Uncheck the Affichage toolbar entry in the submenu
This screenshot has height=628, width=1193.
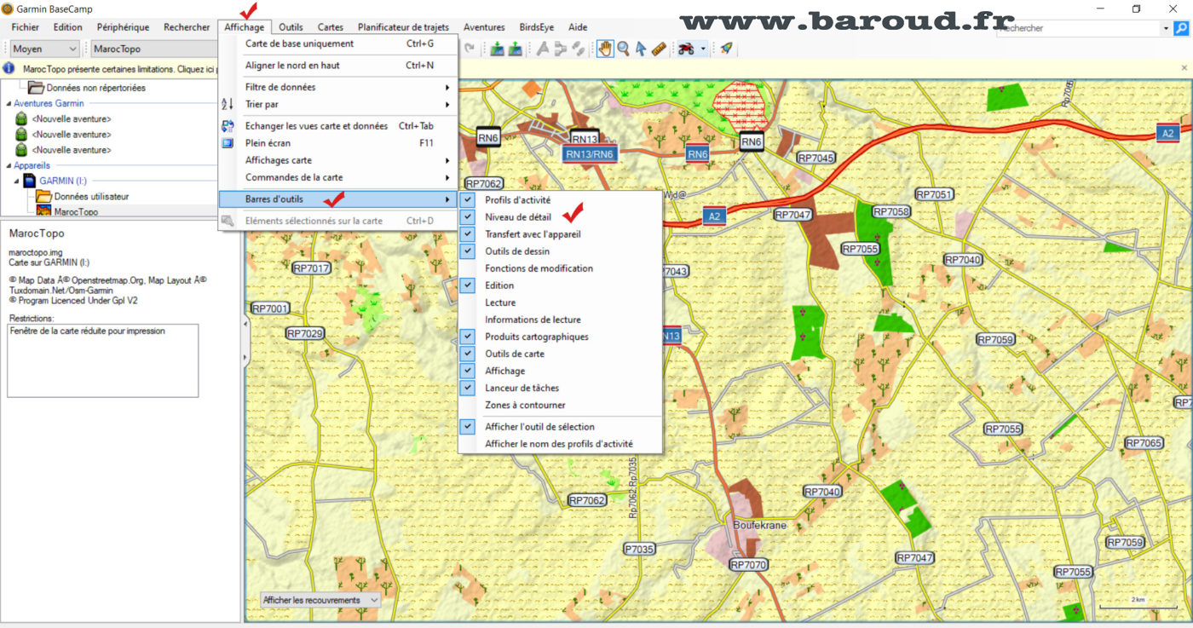tap(467, 371)
